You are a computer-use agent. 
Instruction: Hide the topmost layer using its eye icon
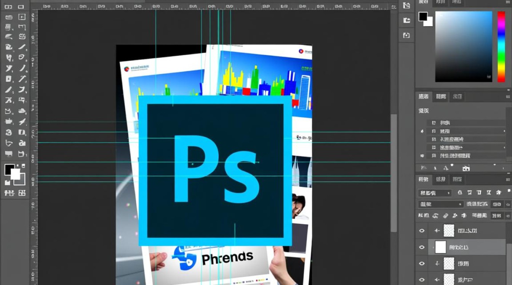coord(422,231)
